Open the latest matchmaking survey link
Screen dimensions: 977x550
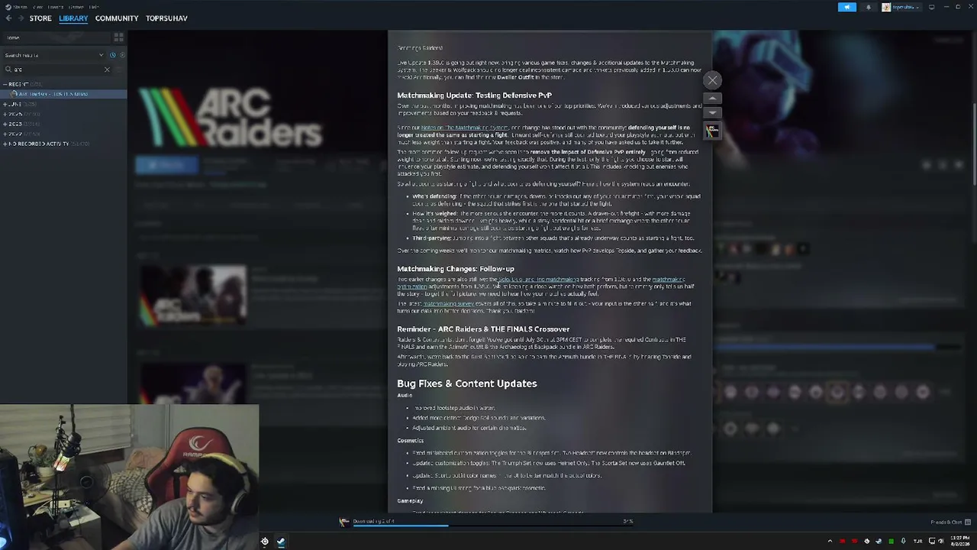pyautogui.click(x=449, y=303)
